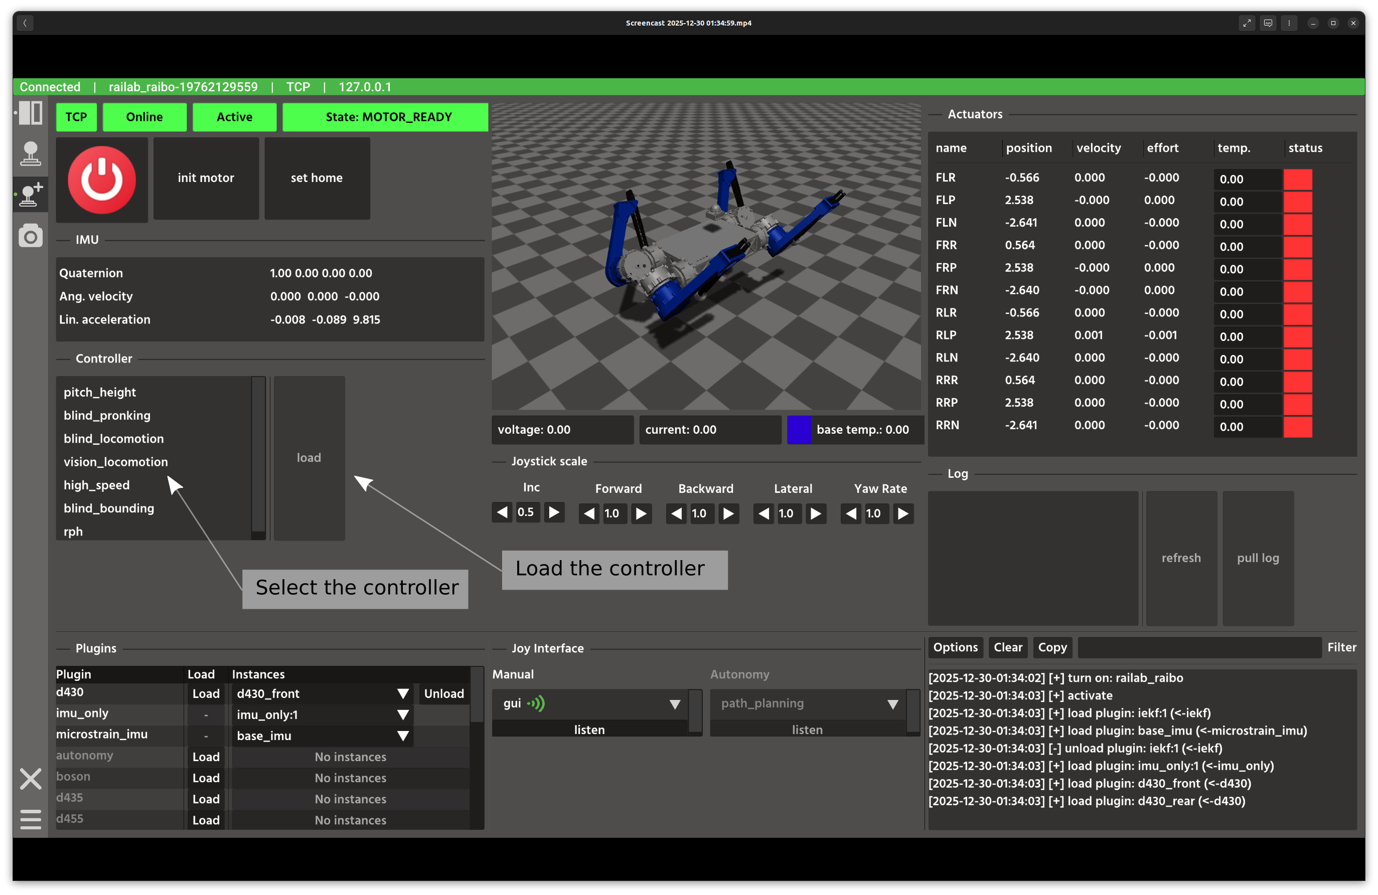Open the hamburger menu icon in sidebar

click(x=30, y=819)
